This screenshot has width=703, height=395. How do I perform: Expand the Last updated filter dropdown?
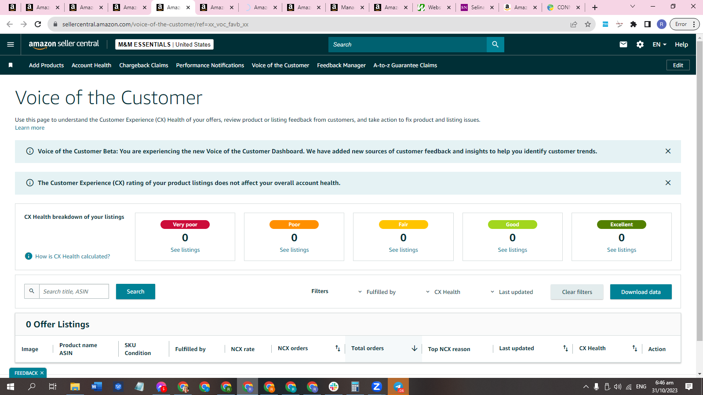512,292
